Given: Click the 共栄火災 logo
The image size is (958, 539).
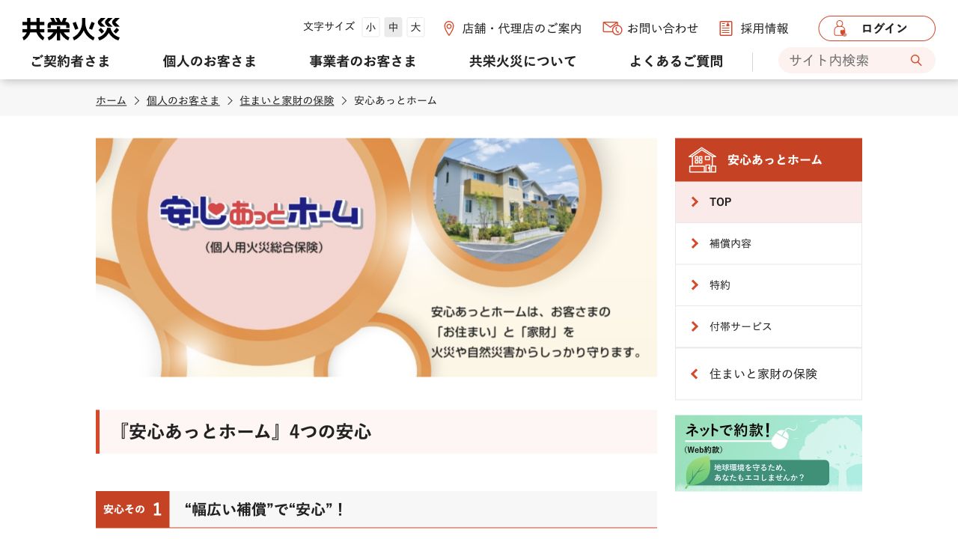Looking at the screenshot, I should coord(71,29).
